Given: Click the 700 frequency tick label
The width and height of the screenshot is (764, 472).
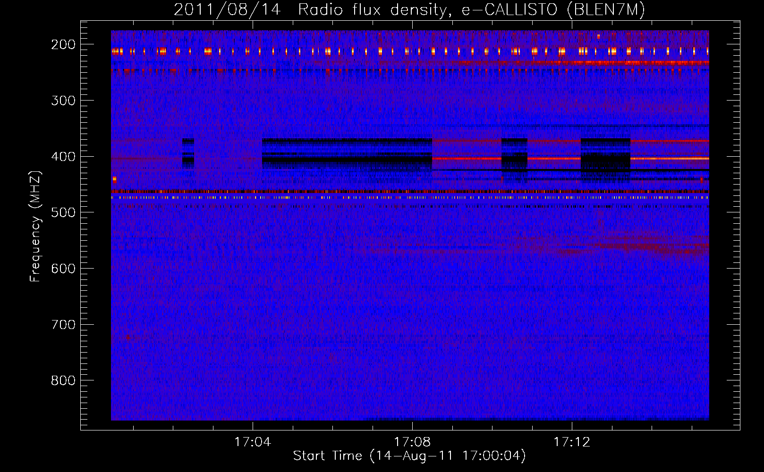Looking at the screenshot, I should click(x=63, y=325).
